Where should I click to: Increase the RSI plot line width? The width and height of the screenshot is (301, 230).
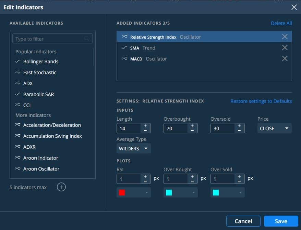145,176
